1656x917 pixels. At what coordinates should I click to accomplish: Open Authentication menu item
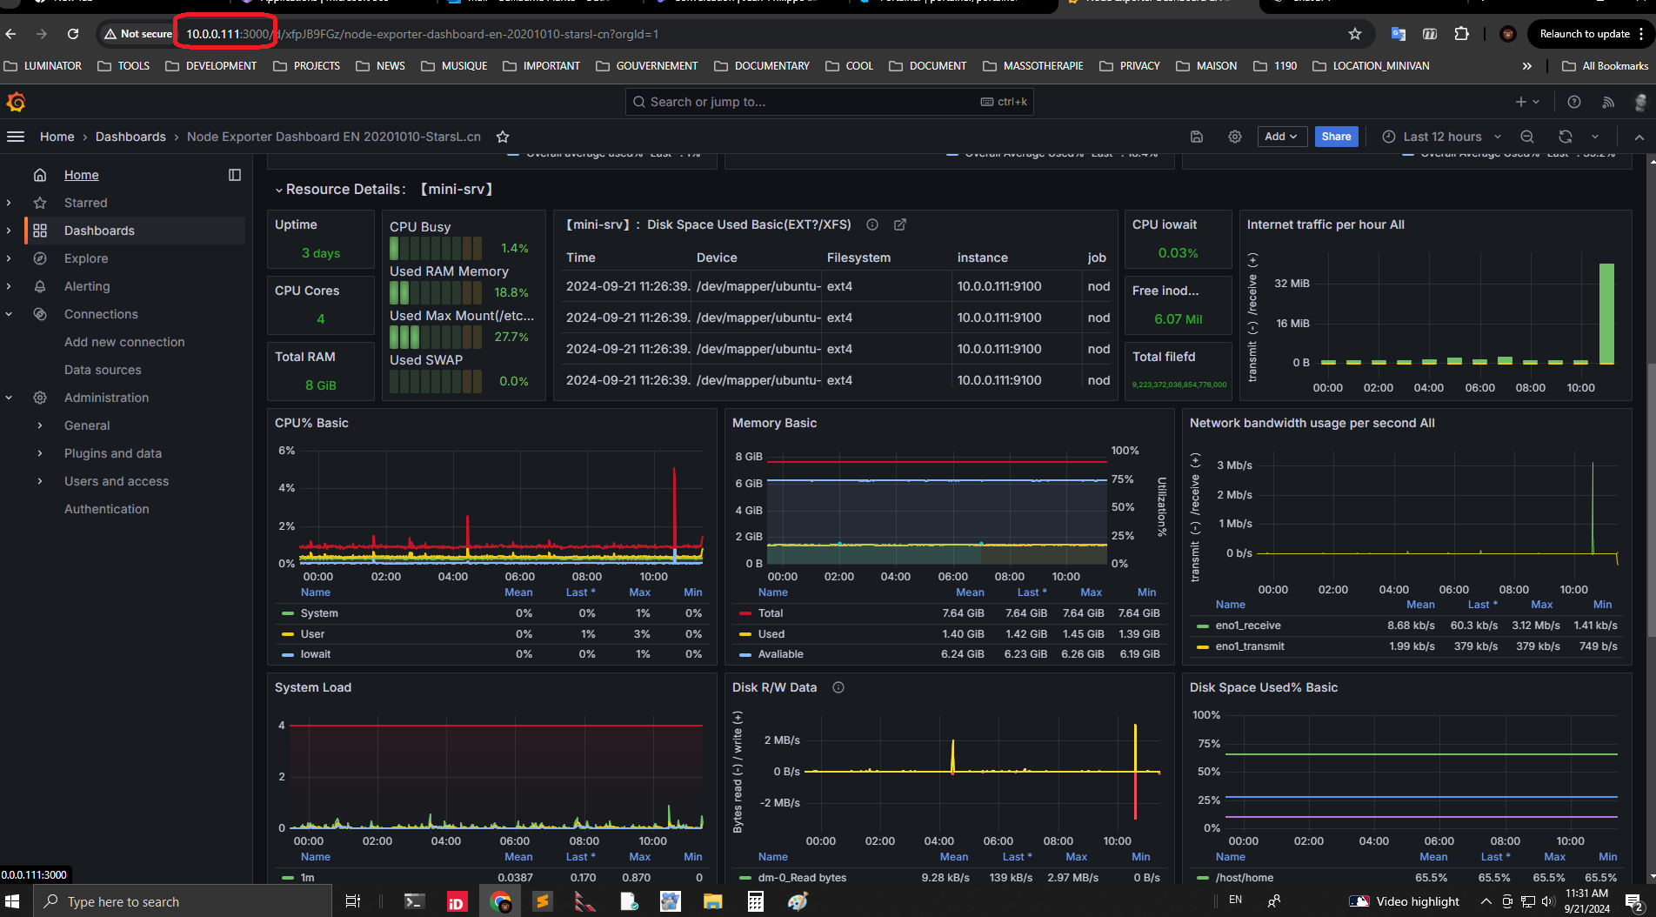107,509
